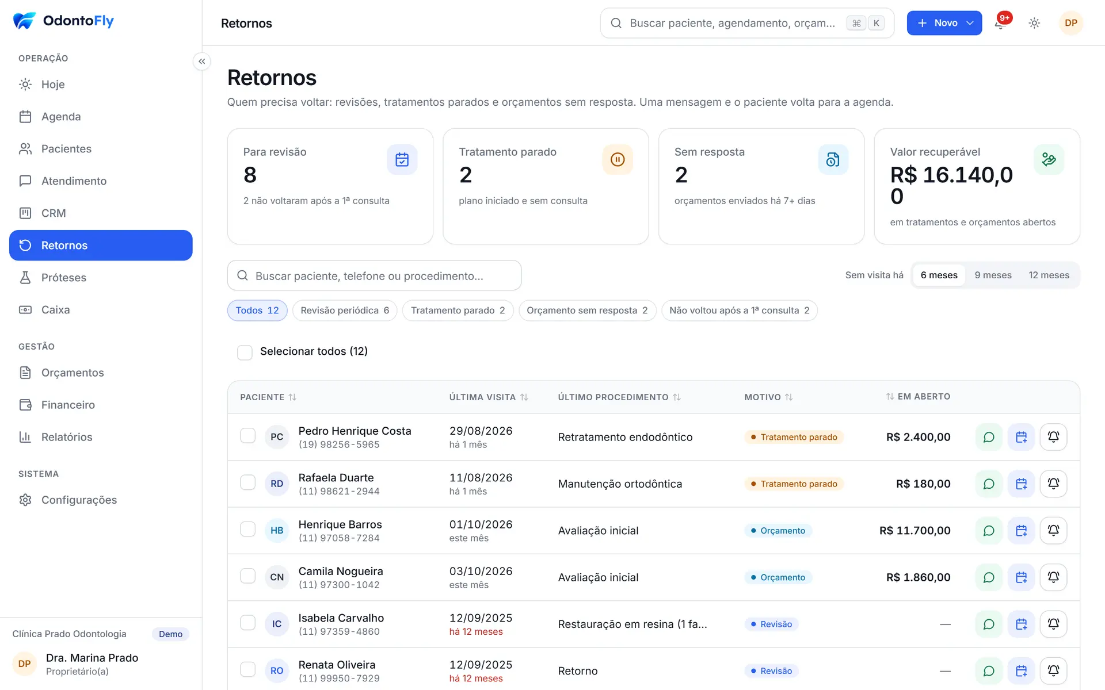
Task: Filter by Tratamento parado 2 chip
Action: (458, 310)
